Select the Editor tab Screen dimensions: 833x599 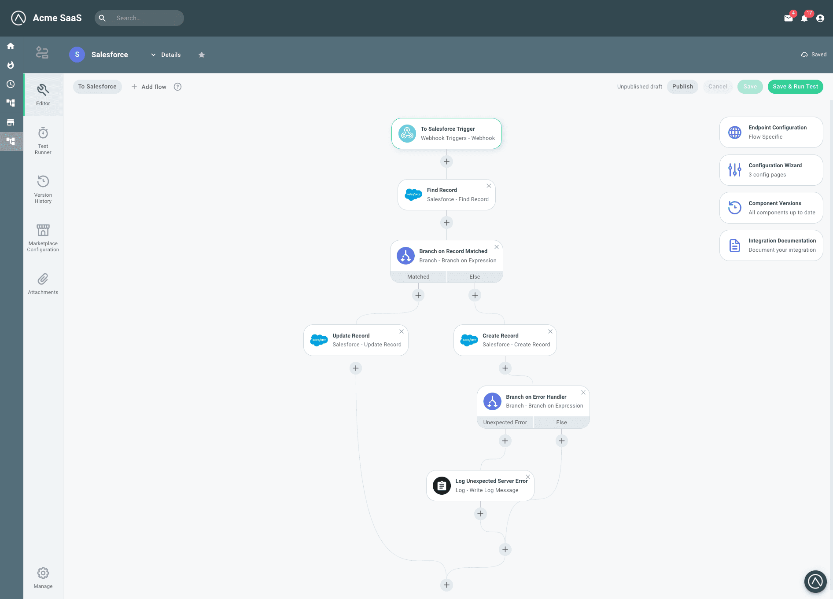(43, 95)
